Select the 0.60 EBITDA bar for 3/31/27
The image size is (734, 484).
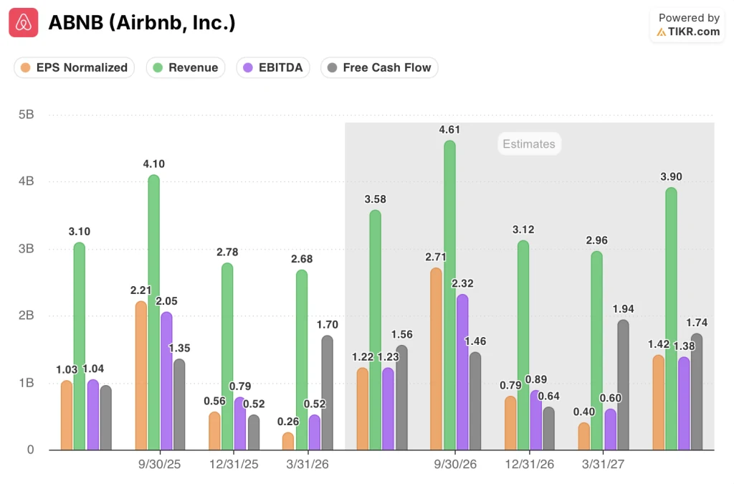[611, 430]
